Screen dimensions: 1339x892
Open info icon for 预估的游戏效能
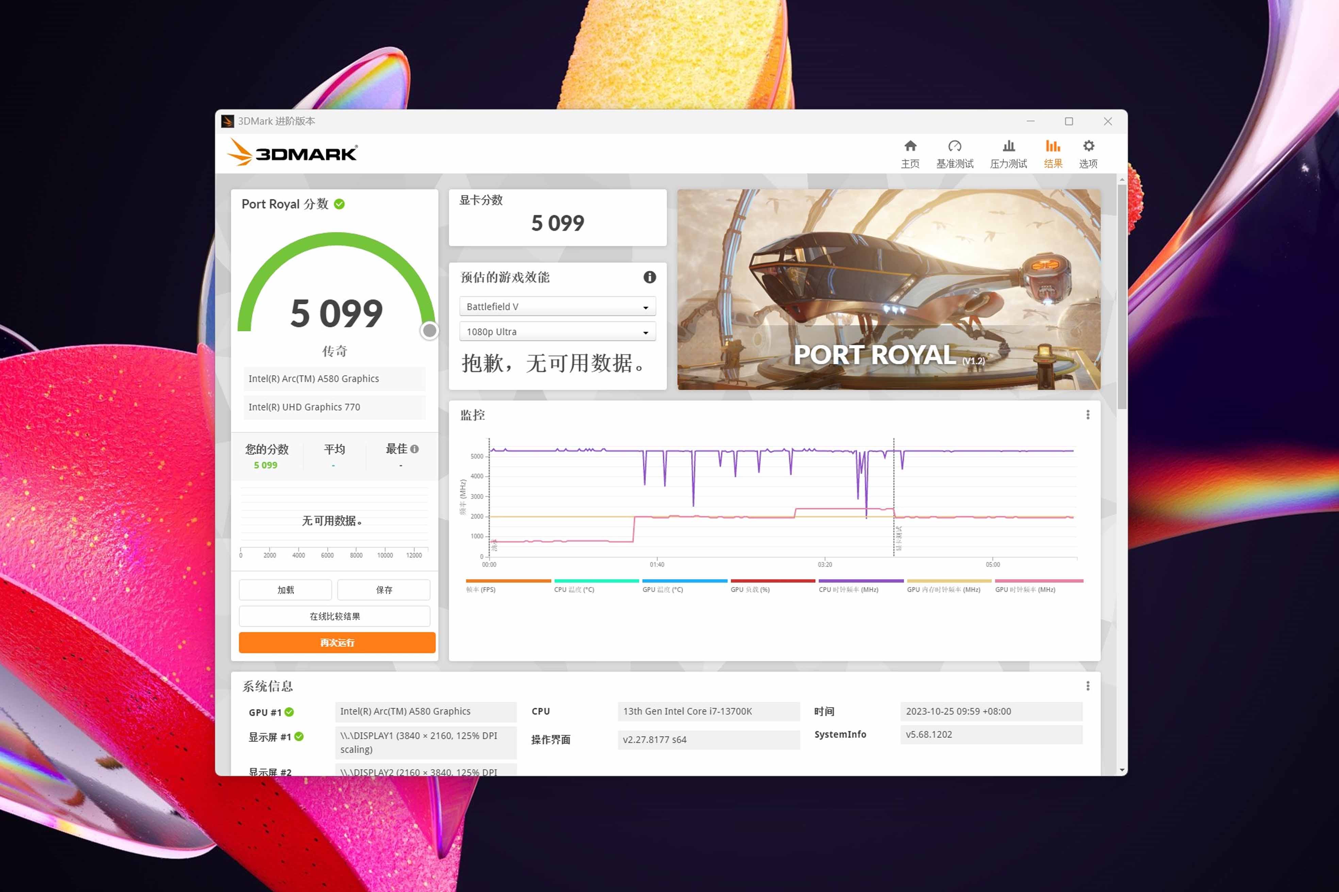click(x=649, y=277)
